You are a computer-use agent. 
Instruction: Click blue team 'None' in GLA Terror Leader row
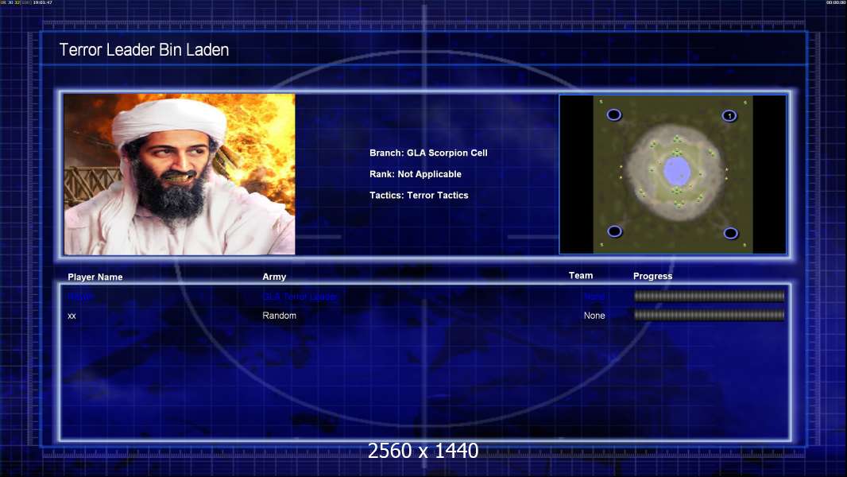pyautogui.click(x=594, y=297)
